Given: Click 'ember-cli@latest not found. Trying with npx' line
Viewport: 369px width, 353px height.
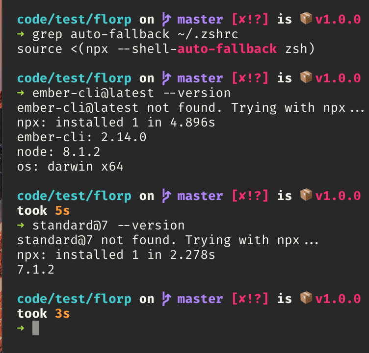Looking at the screenshot, I should (190, 108).
